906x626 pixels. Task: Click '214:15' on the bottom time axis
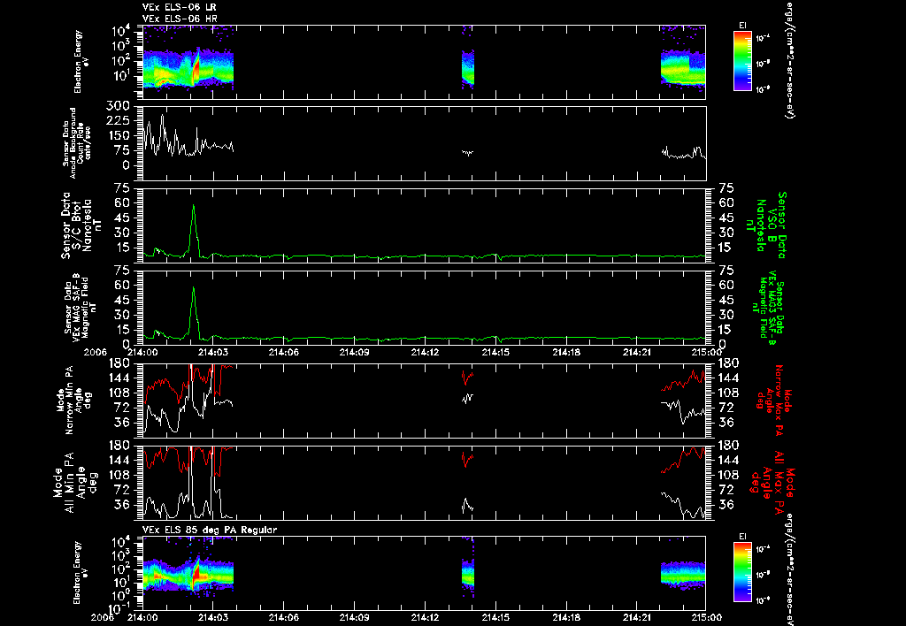click(x=495, y=617)
